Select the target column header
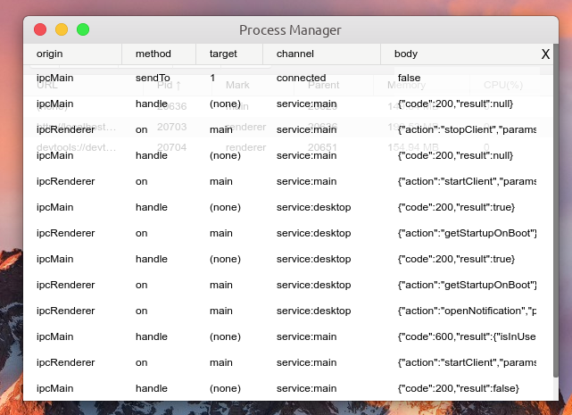The image size is (572, 415). tap(223, 54)
